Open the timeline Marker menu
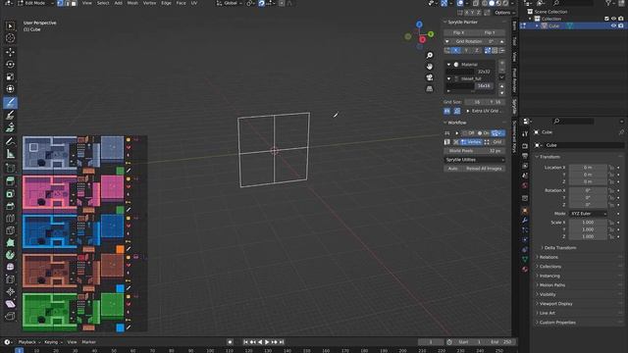The width and height of the screenshot is (628, 353). point(89,342)
